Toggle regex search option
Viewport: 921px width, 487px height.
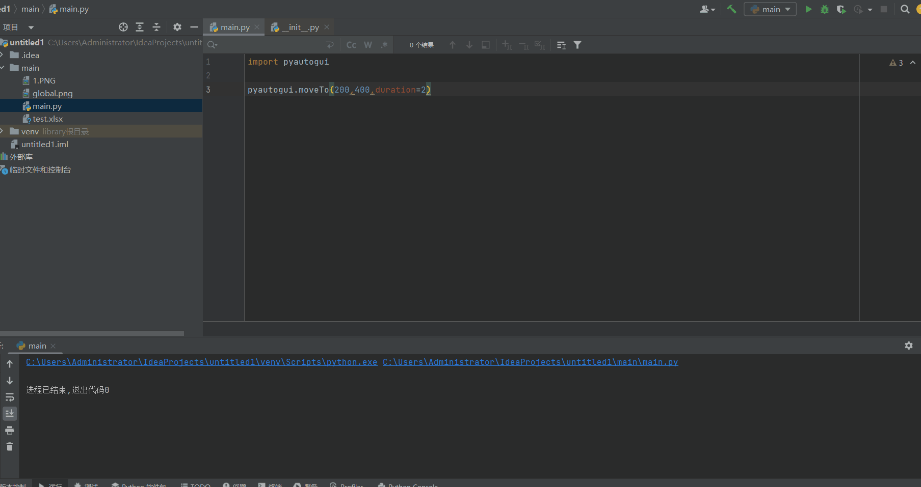(x=384, y=45)
